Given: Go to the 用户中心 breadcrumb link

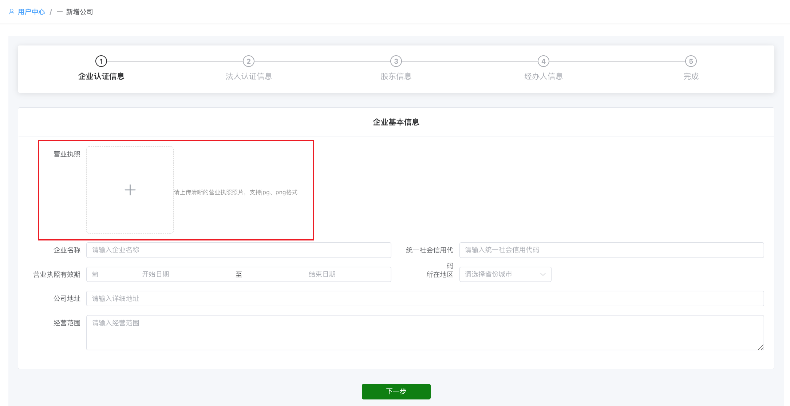Looking at the screenshot, I should coord(31,12).
